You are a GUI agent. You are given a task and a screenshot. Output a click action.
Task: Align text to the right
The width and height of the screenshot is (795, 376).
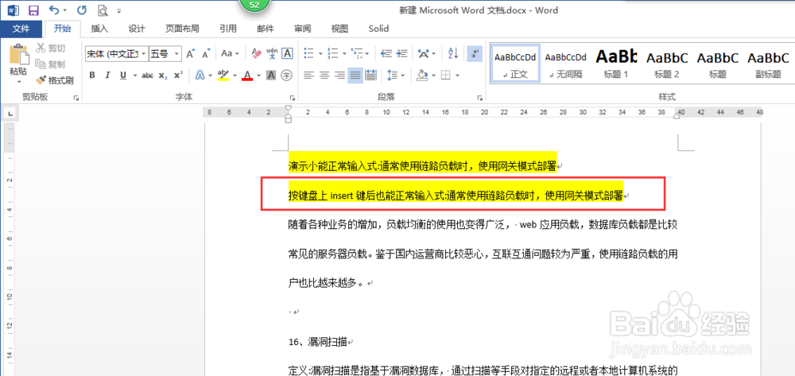[339, 76]
